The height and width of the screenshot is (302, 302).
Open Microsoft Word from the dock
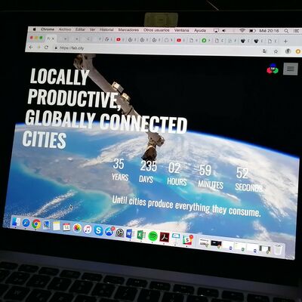click(129, 234)
